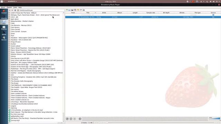221x124 pixels.
Task: Sort playlist by Sample rate column
Action: tap(151, 13)
